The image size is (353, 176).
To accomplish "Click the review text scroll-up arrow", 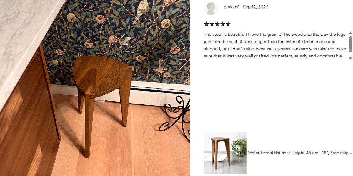I will click(x=350, y=33).
